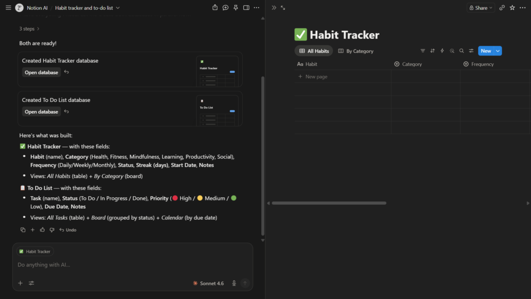Screen dimensions: 531x299
Task: Click the Habit Tracker page emoji icon
Action: click(300, 35)
